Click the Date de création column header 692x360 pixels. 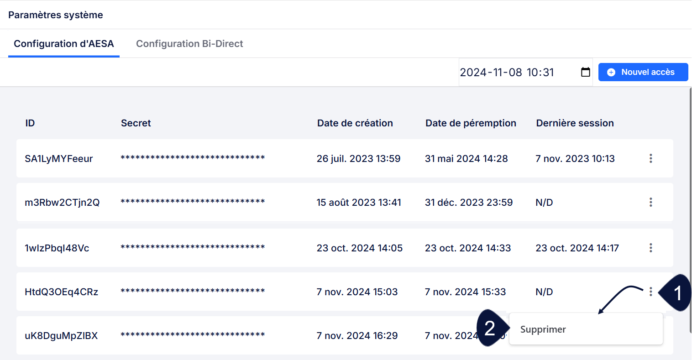(355, 123)
